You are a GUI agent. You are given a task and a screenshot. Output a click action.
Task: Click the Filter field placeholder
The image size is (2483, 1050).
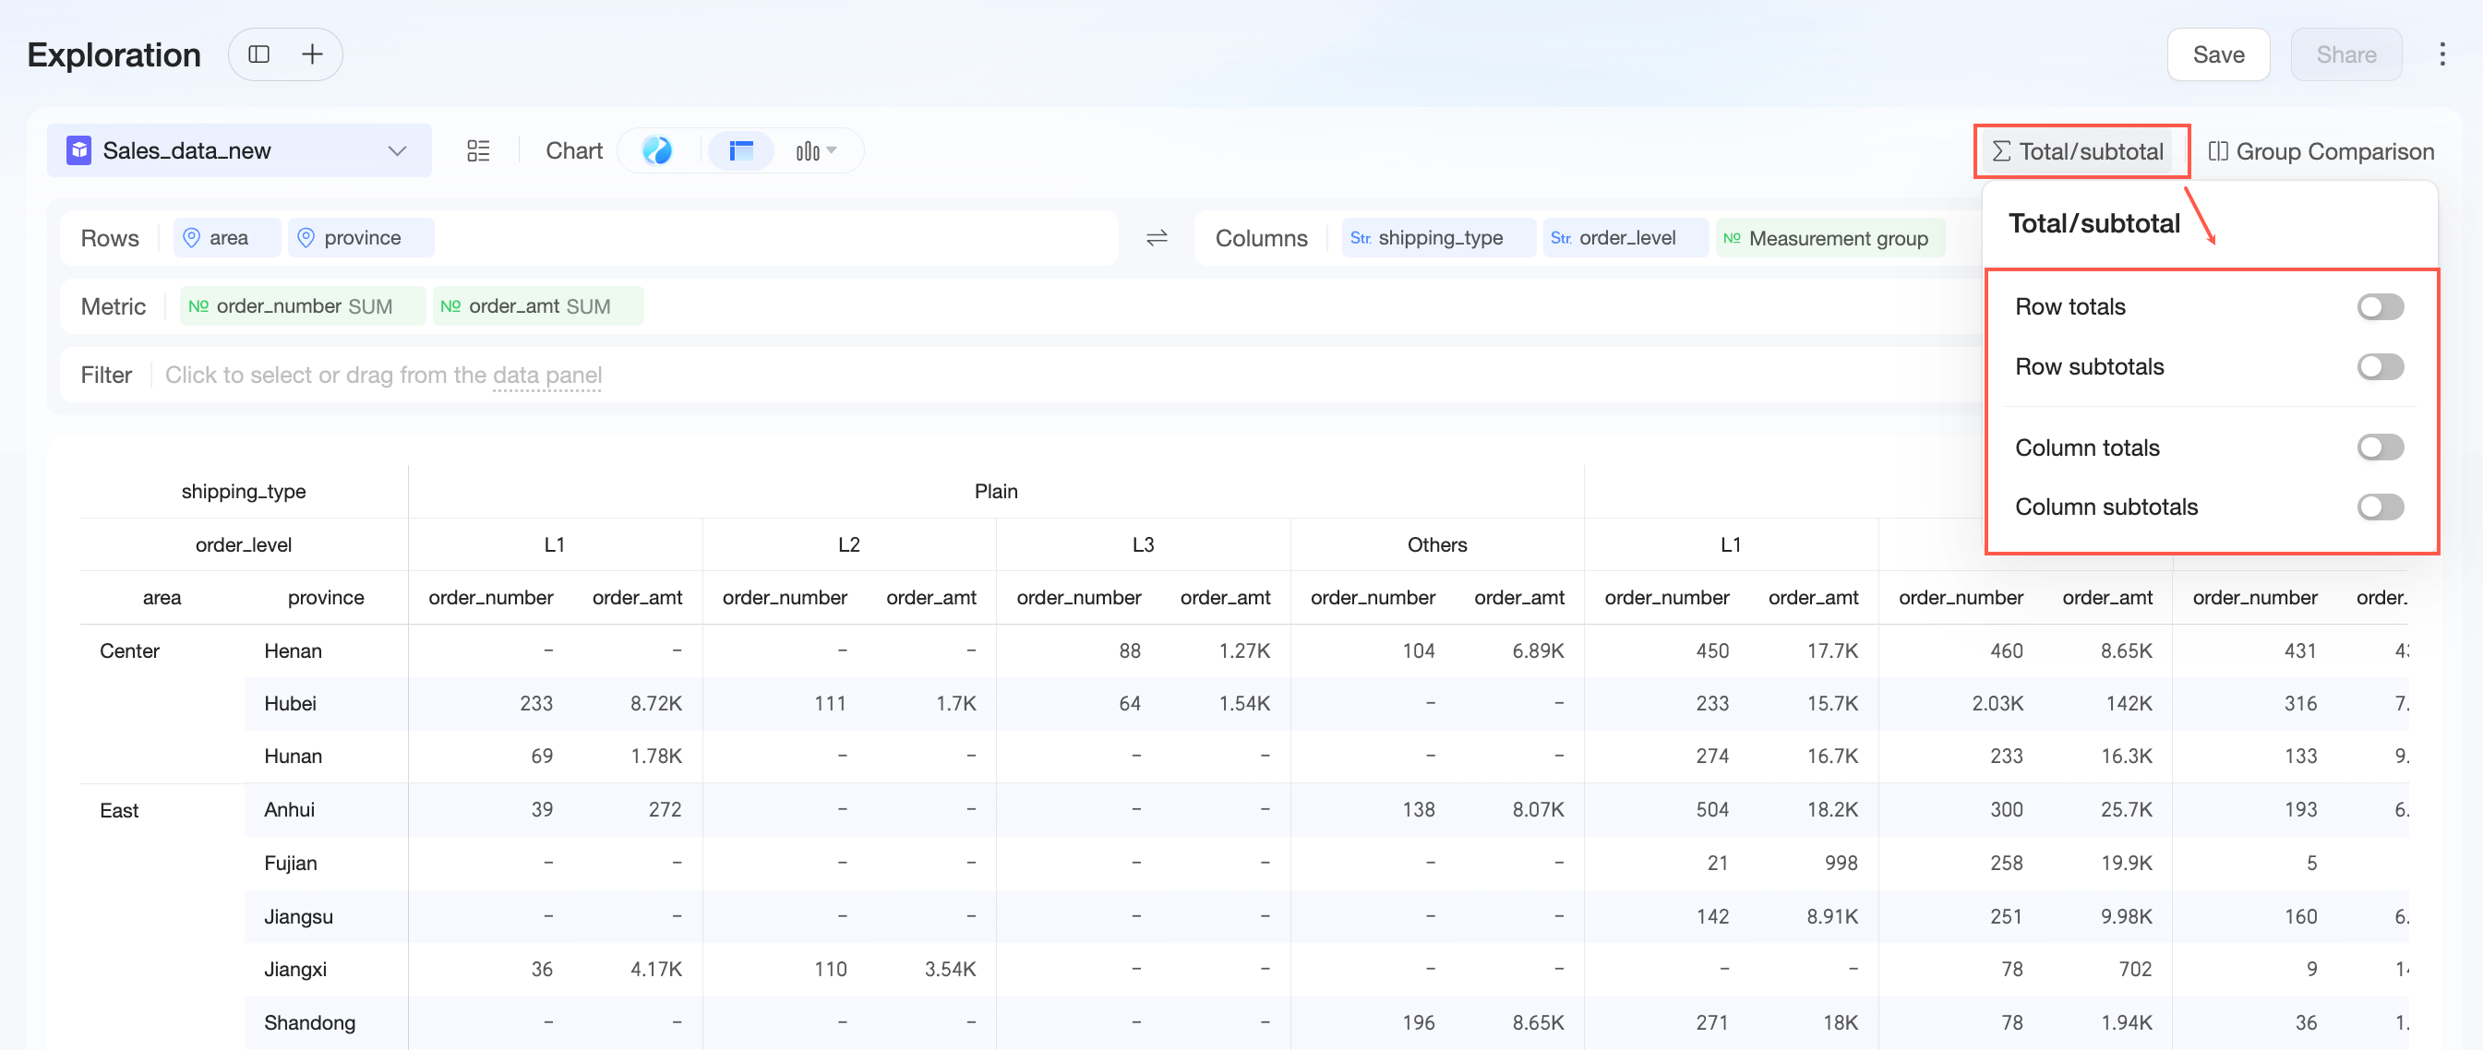coord(383,375)
